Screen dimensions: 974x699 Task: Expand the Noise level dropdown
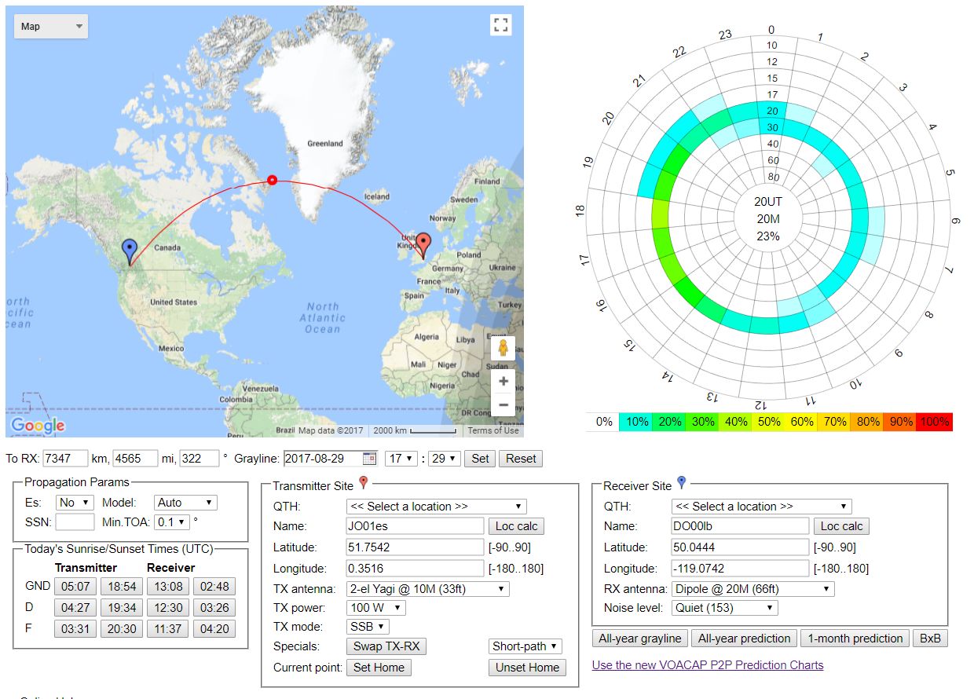(x=724, y=608)
